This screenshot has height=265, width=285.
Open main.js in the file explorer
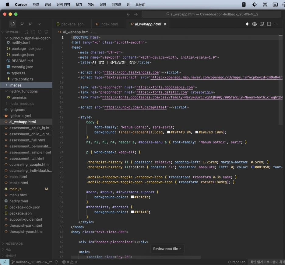[15, 189]
